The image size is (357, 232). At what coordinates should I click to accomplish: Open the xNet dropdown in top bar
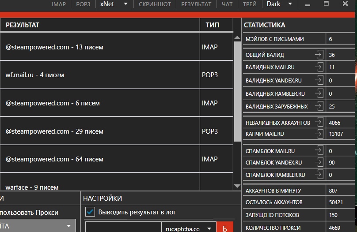coord(114,4)
